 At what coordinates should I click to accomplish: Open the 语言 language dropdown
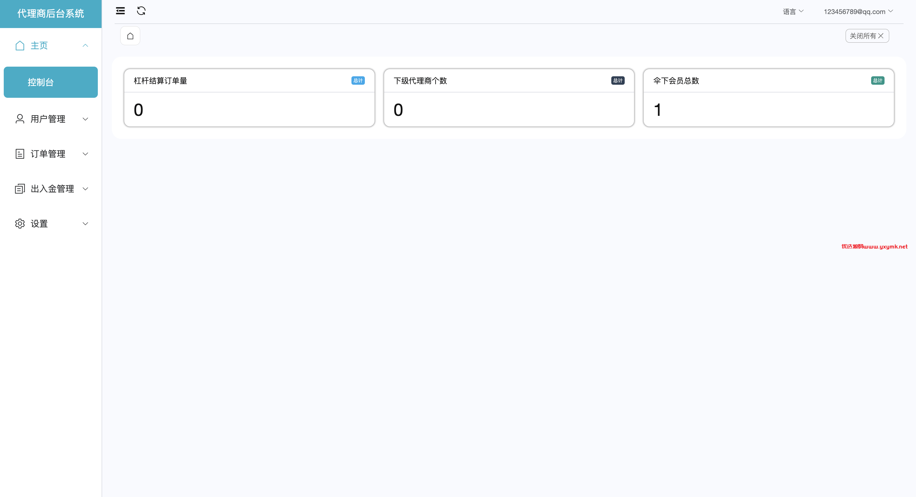pos(793,12)
